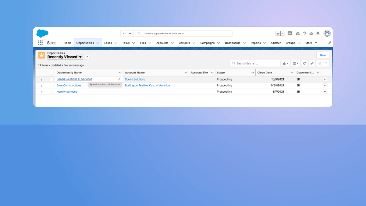This screenshot has height=206, width=366.
Task: Open the search scope All dropdown
Action: tap(127, 34)
